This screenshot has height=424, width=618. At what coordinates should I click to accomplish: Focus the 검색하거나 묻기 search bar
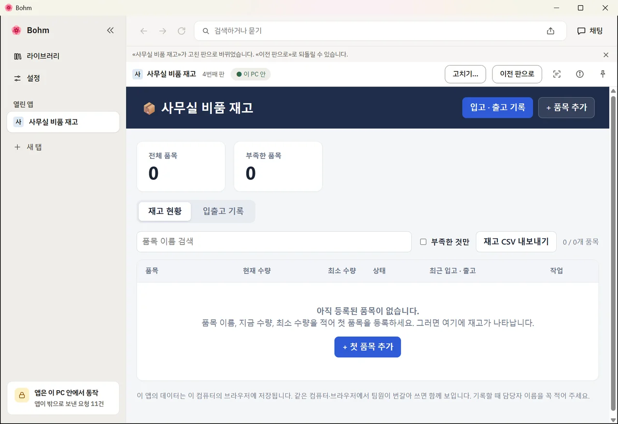click(x=380, y=31)
